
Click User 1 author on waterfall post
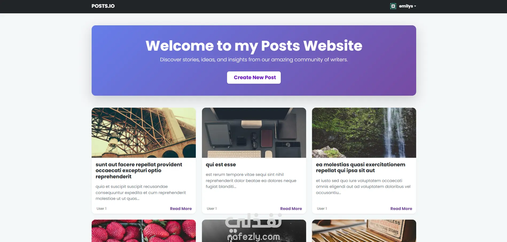tap(322, 209)
